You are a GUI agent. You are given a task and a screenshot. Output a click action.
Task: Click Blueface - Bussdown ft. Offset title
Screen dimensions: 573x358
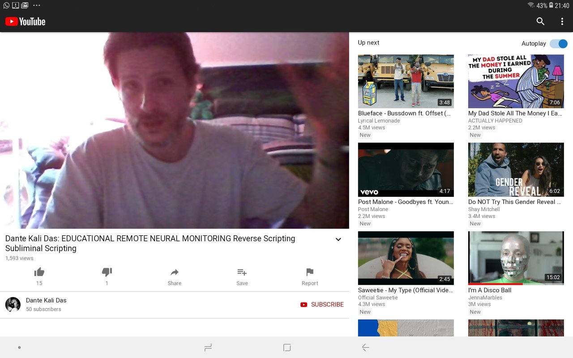point(404,113)
